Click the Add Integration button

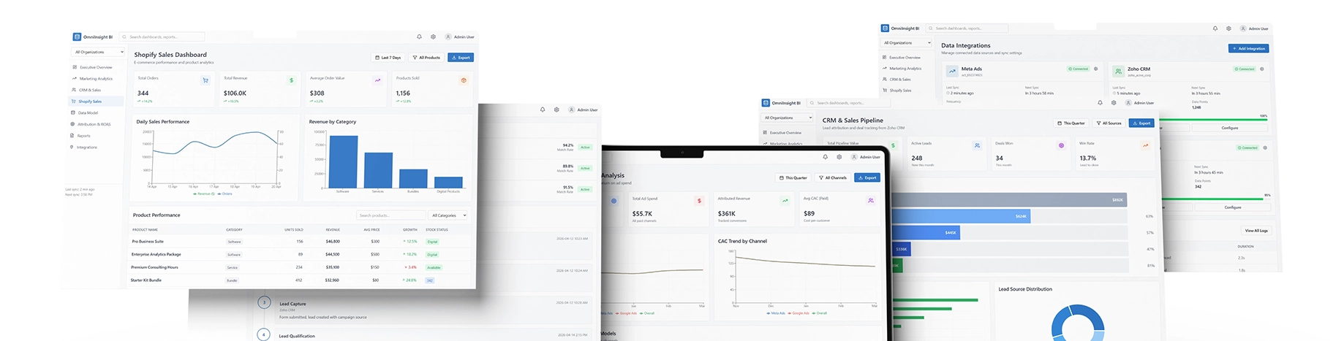pos(1249,48)
